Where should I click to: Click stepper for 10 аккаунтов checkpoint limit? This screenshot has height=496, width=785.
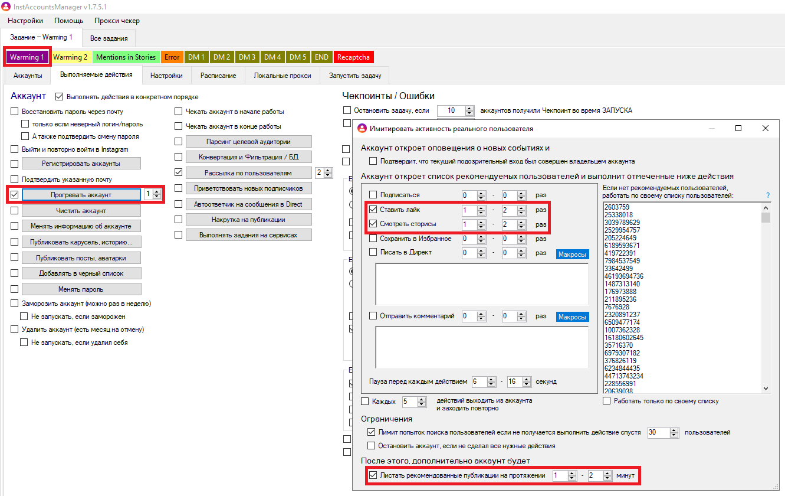(x=469, y=110)
